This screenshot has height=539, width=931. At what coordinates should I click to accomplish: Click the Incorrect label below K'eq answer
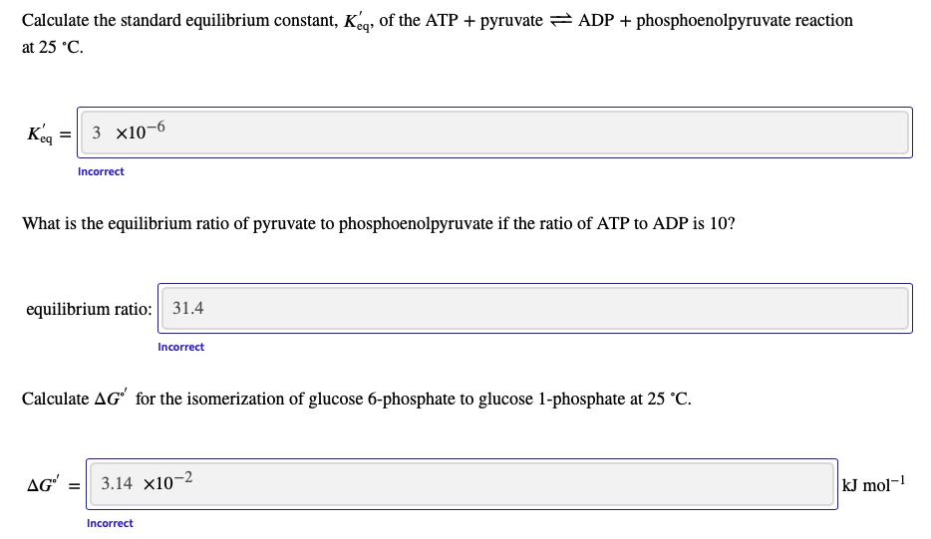101,171
